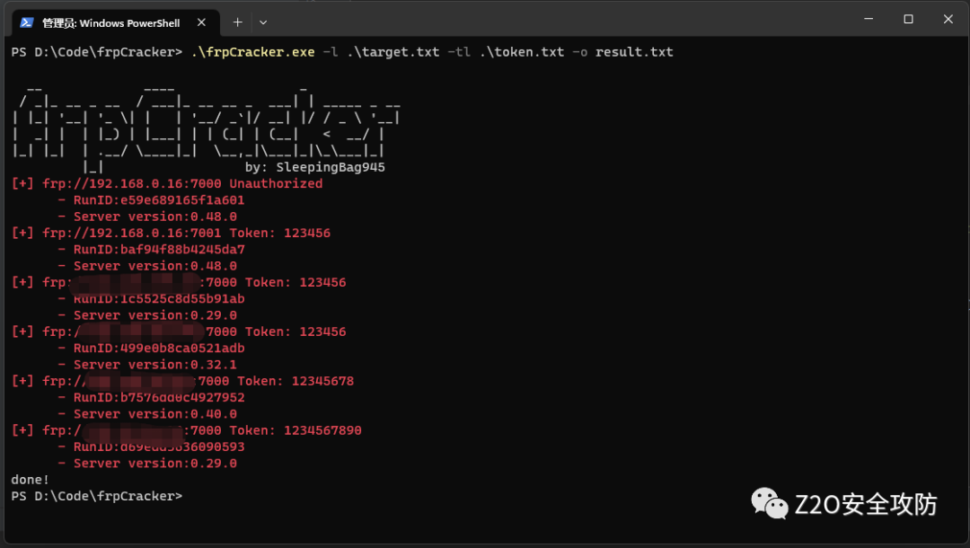Click the .\token.txt argument

522,52
